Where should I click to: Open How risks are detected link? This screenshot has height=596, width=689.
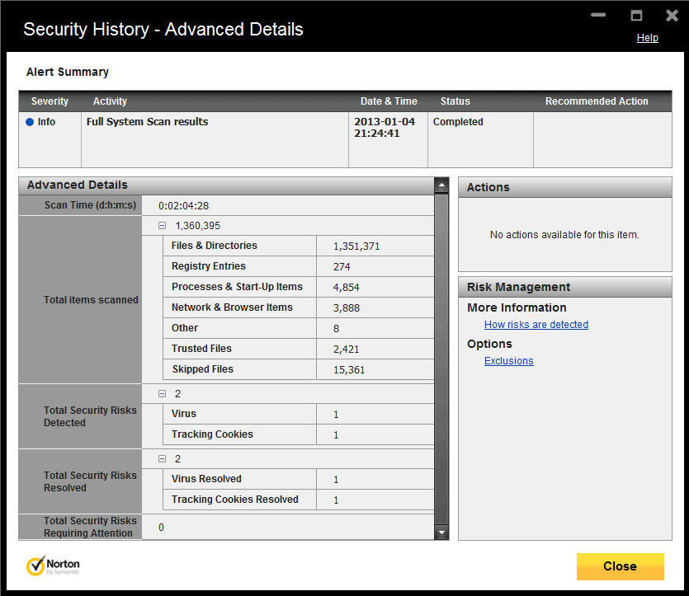point(536,324)
